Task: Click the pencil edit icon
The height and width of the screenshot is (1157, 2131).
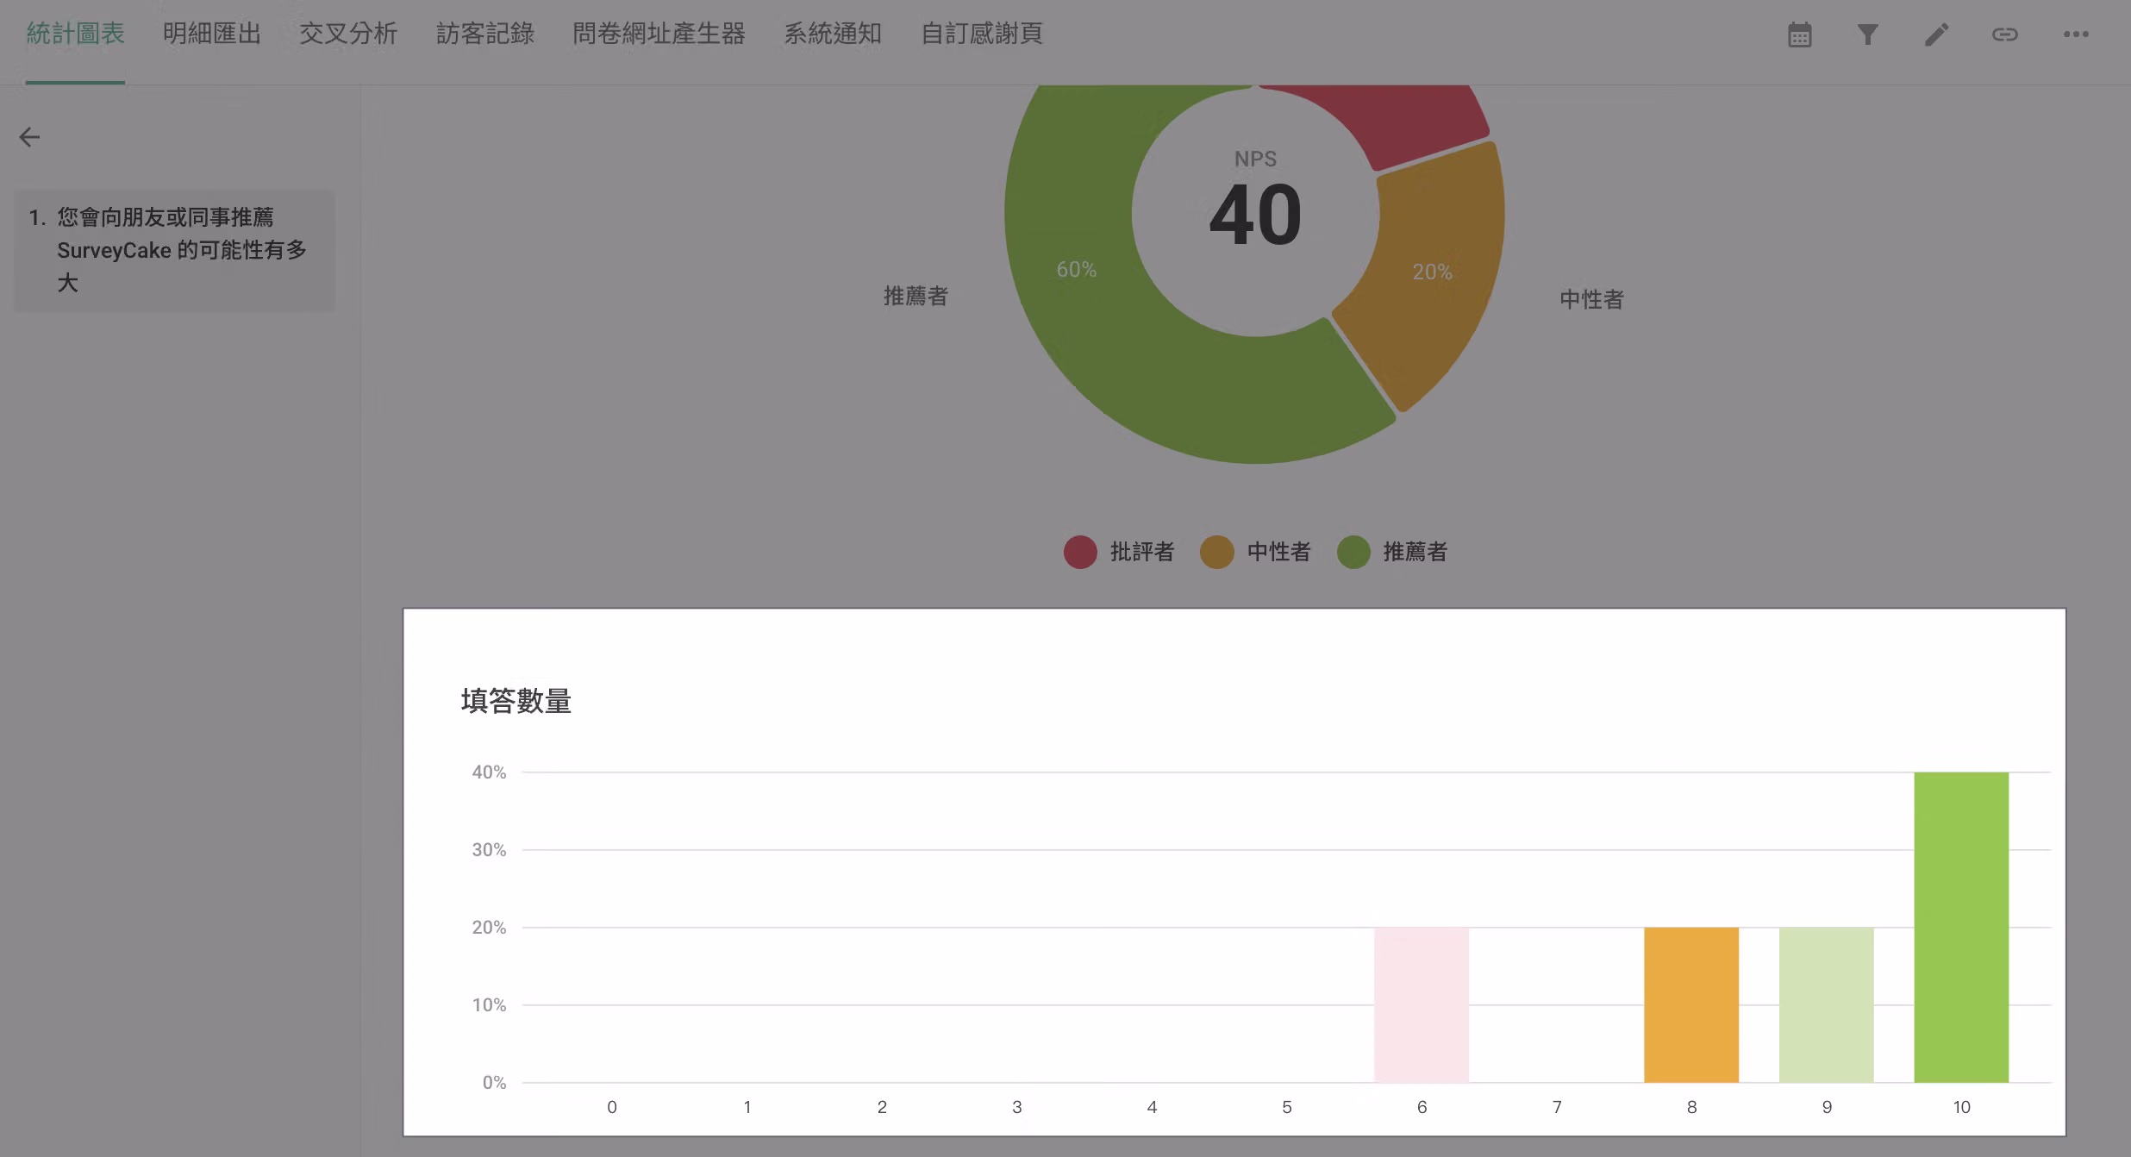Action: (x=1936, y=34)
